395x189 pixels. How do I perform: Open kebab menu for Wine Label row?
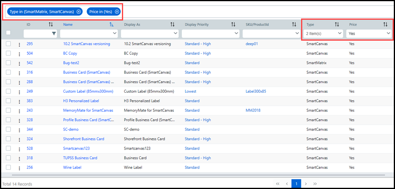coord(19,168)
